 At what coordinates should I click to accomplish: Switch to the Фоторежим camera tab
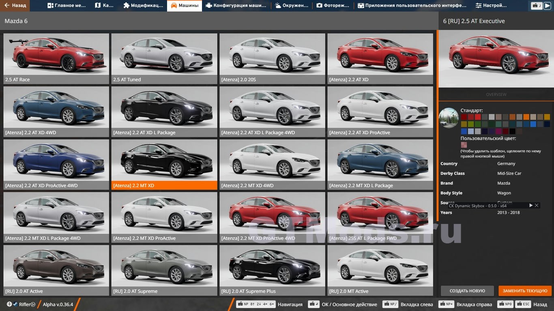click(x=333, y=6)
